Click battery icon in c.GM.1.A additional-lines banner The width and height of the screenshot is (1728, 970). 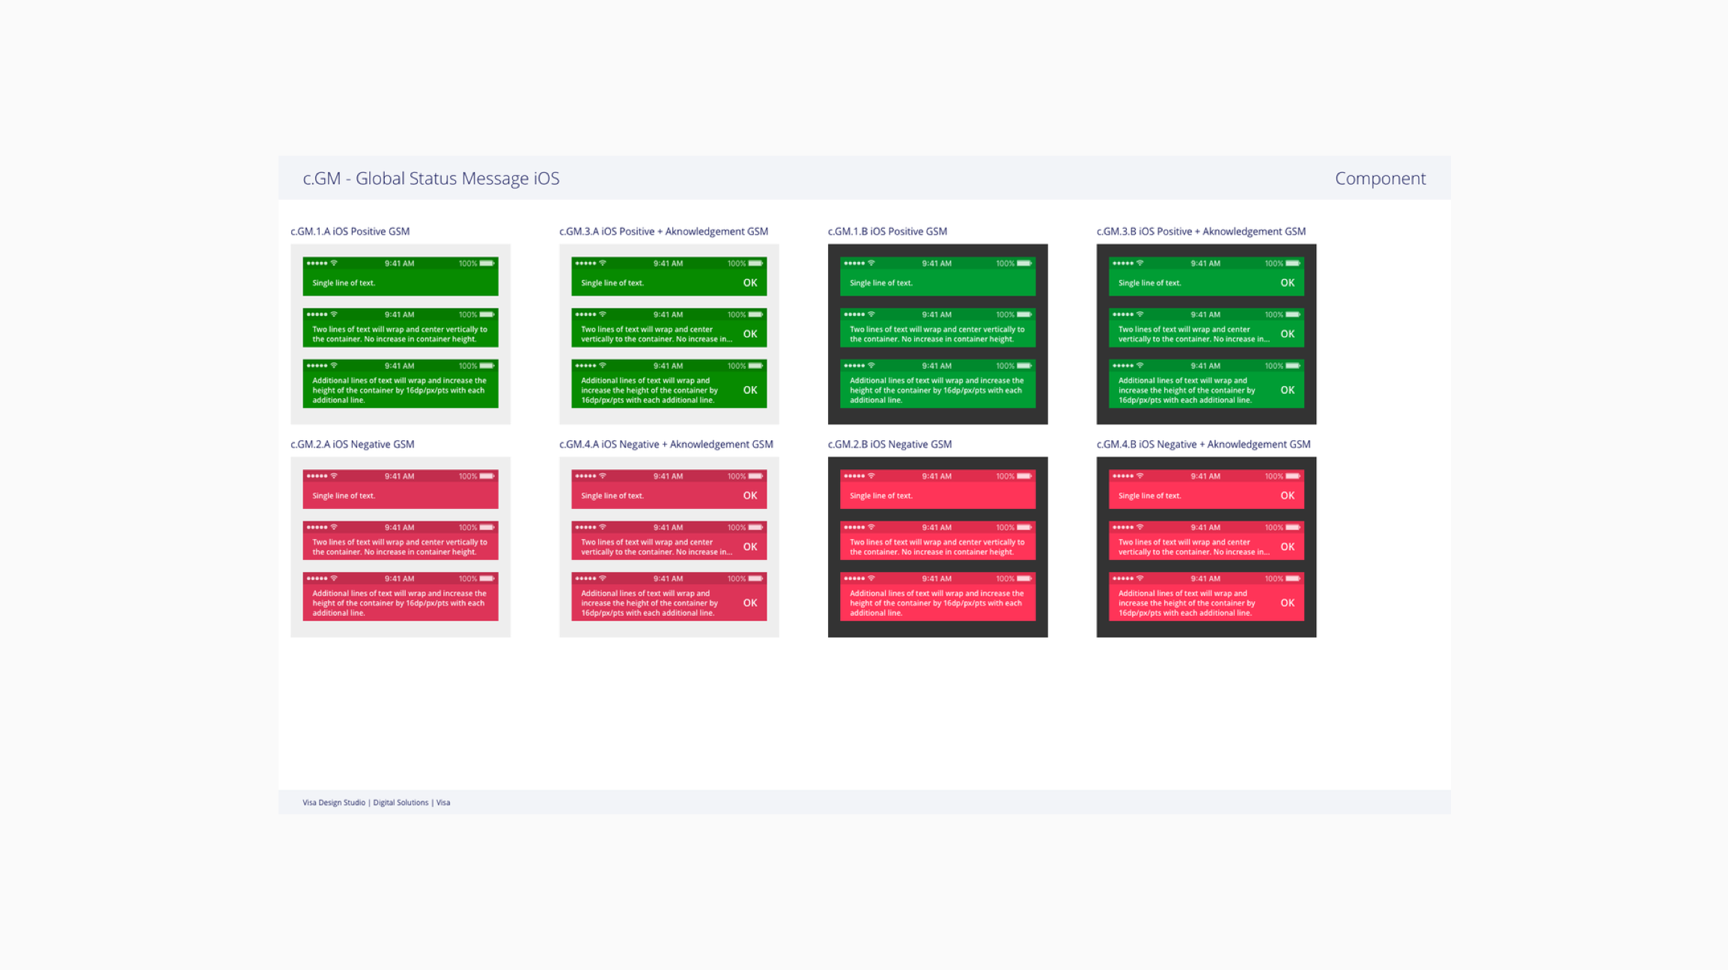[487, 366]
